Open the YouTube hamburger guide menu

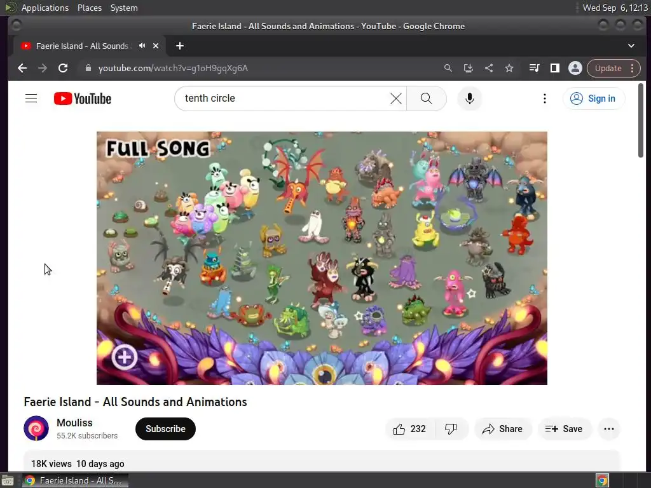[x=31, y=98]
